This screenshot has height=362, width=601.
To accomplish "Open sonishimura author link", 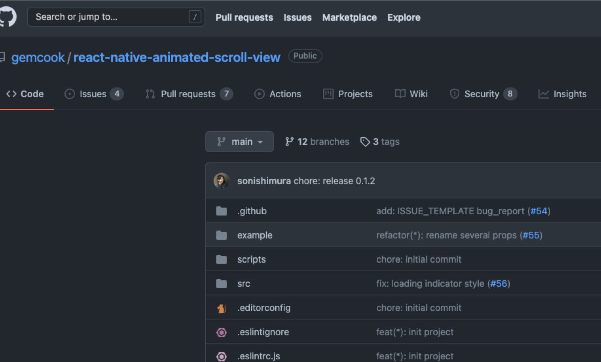I will coord(264,181).
